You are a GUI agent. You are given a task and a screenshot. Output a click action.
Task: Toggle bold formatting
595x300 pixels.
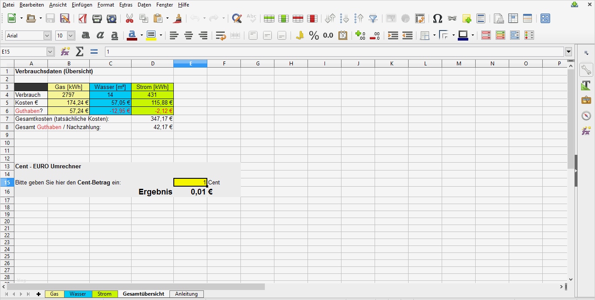click(x=86, y=35)
